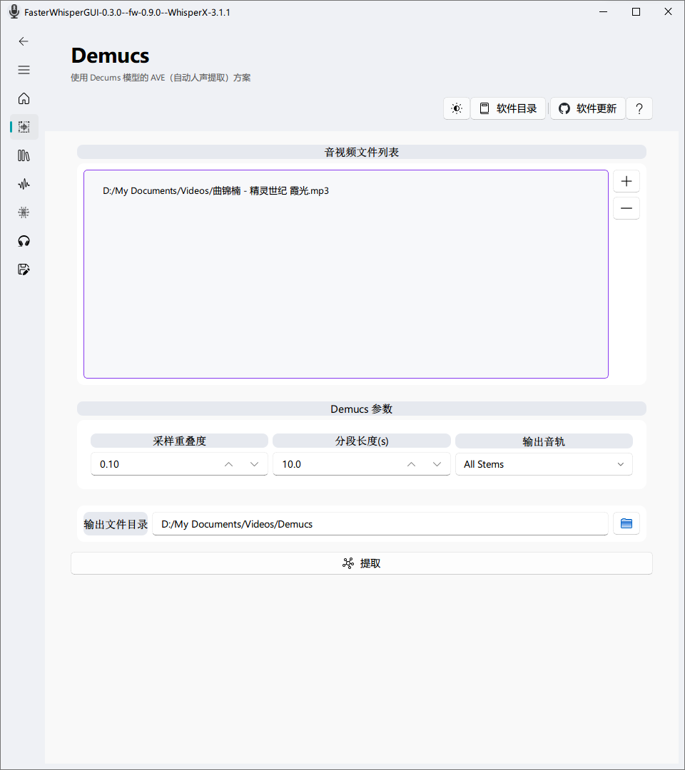This screenshot has height=770, width=685.
Task: Click the 输出文件目录 label
Action: click(x=116, y=524)
